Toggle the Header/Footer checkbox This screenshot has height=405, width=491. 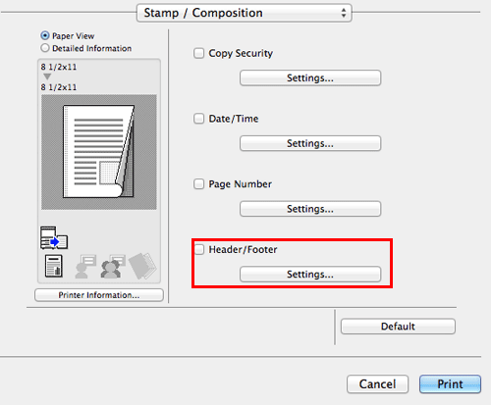point(199,249)
